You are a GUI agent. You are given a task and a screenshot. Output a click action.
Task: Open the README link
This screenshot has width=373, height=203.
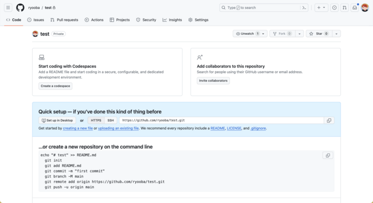pos(218,128)
